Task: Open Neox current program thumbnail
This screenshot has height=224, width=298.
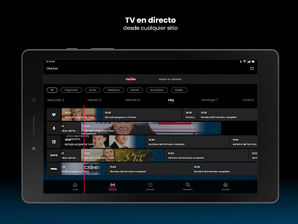Action: (x=103, y=142)
